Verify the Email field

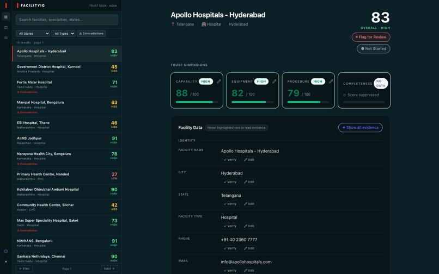230,270
